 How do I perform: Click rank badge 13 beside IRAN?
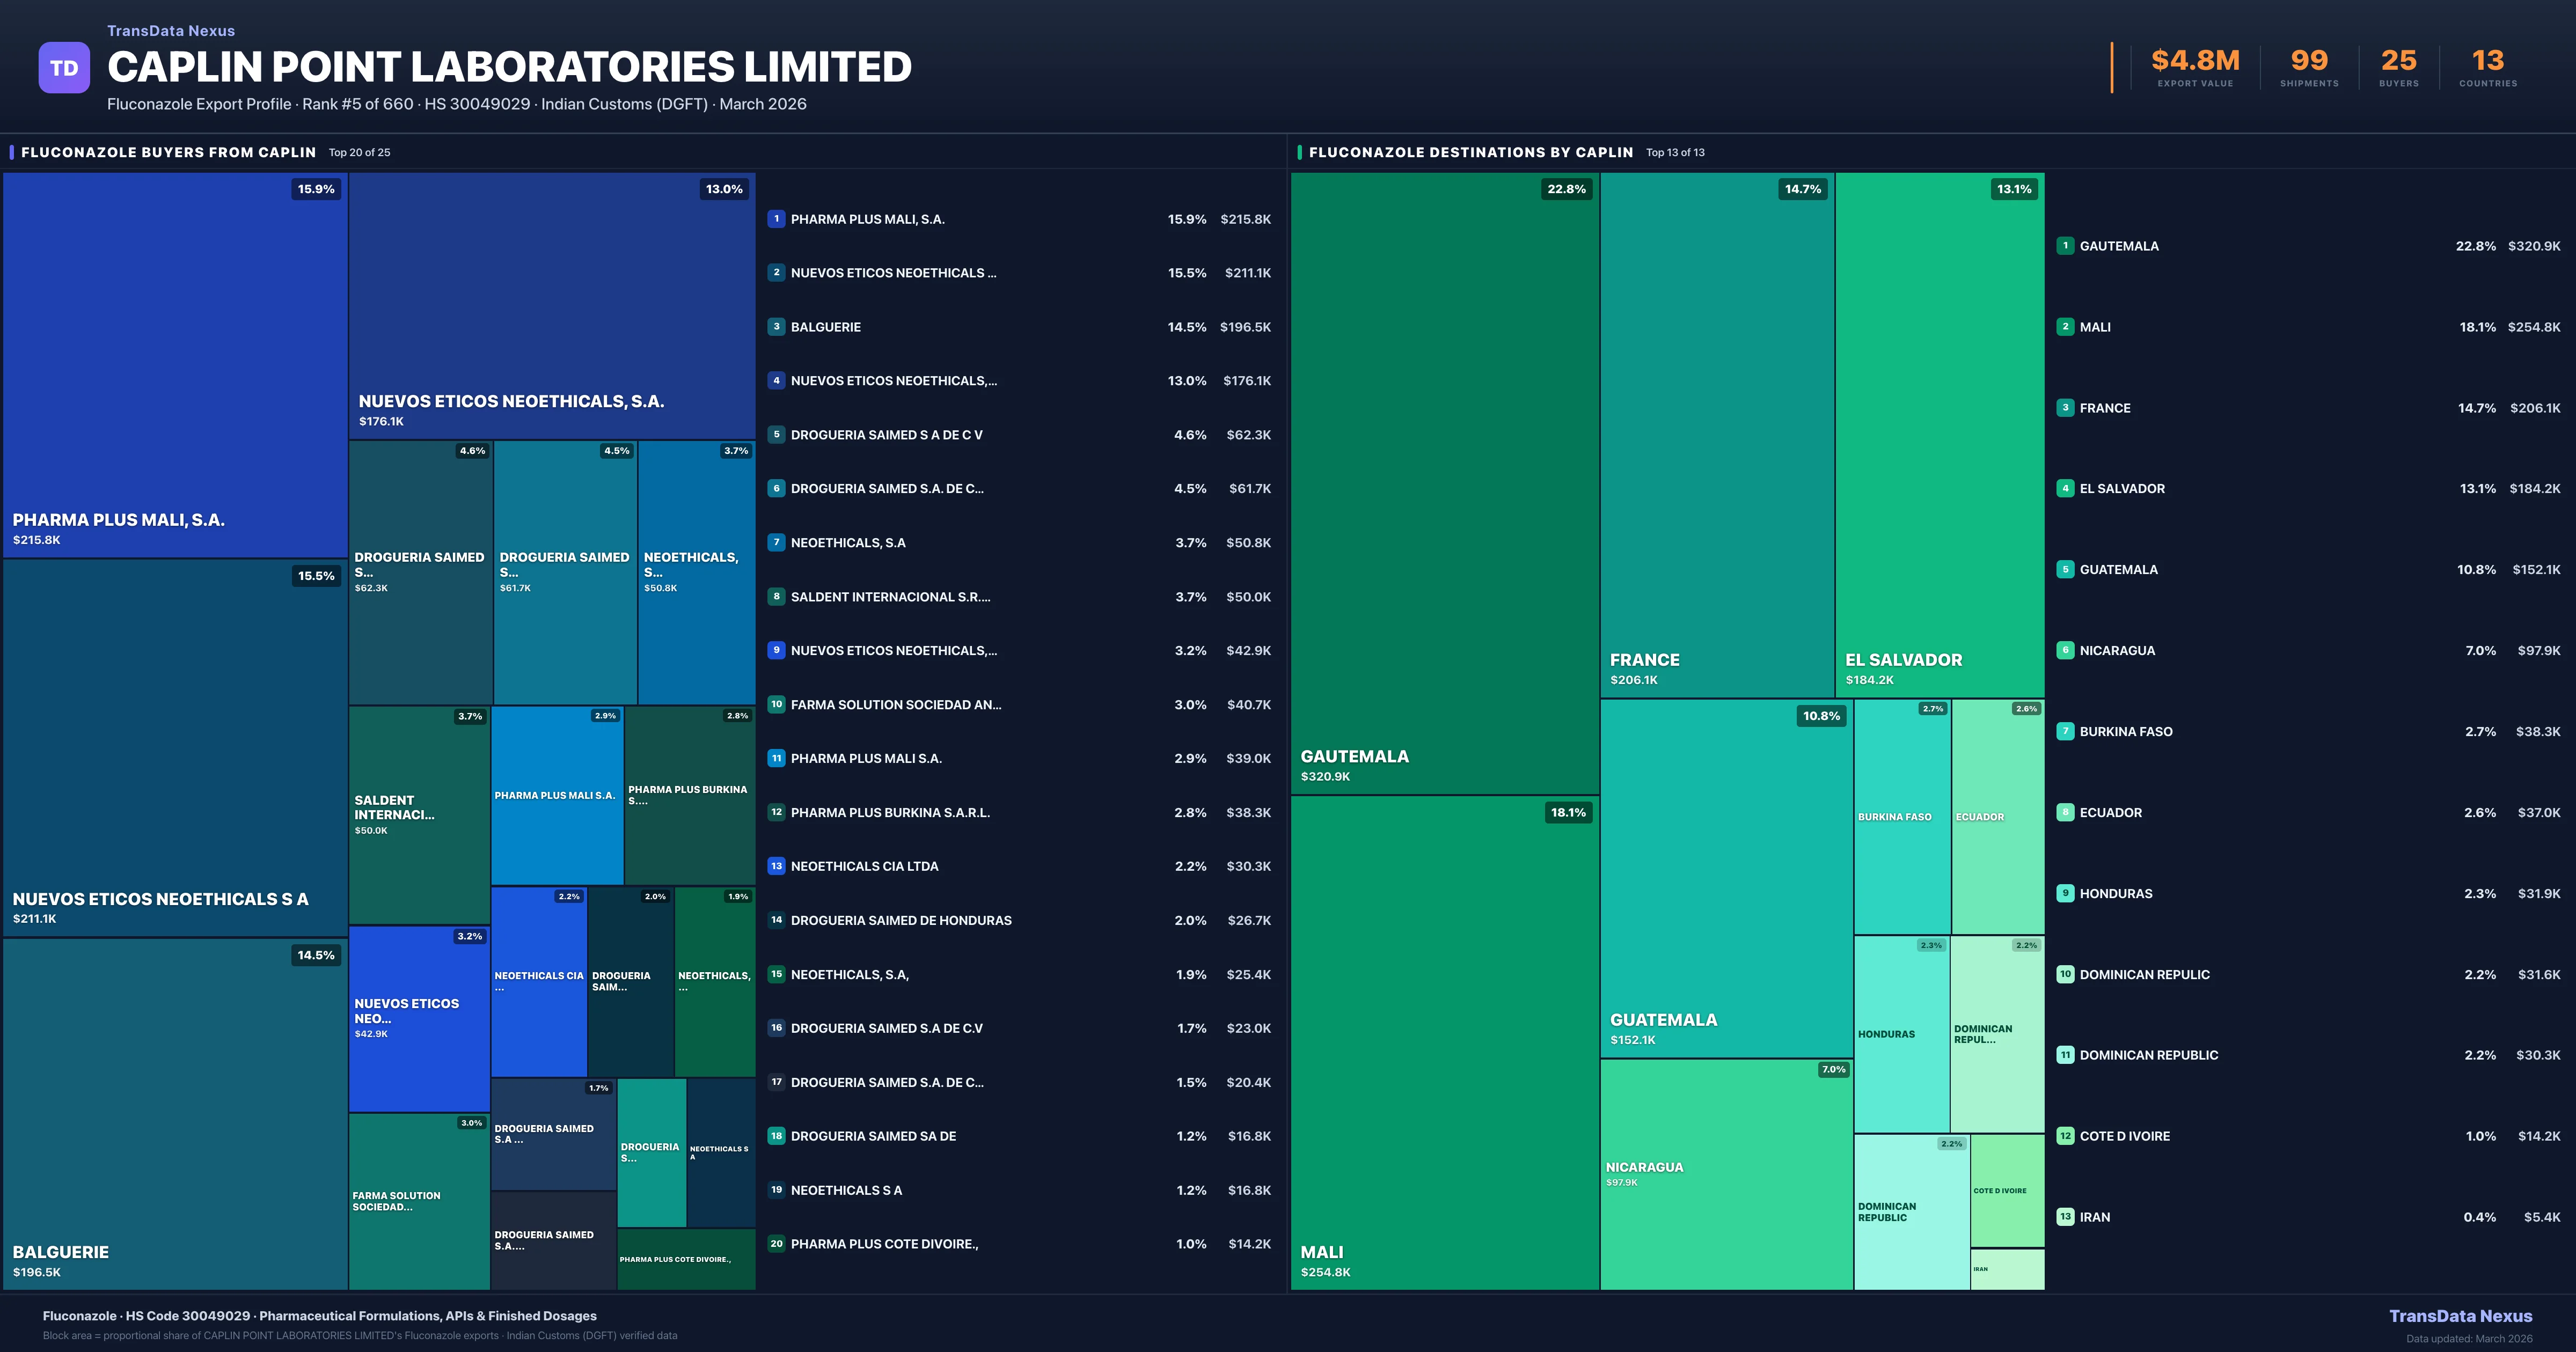tap(2065, 1217)
